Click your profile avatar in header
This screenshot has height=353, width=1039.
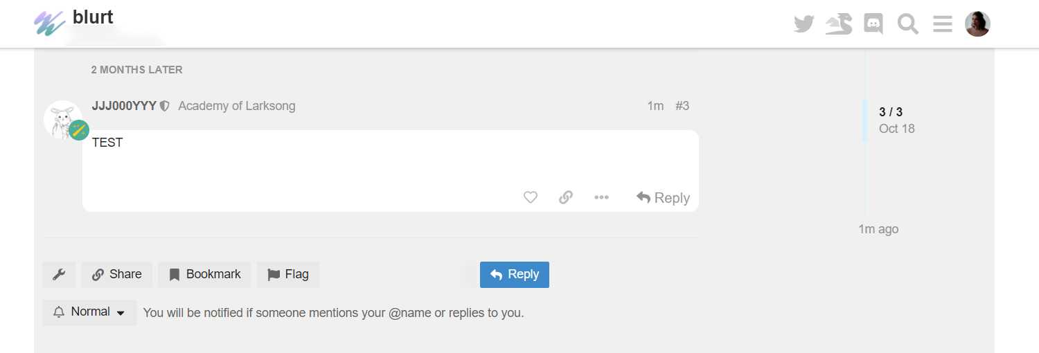[977, 24]
